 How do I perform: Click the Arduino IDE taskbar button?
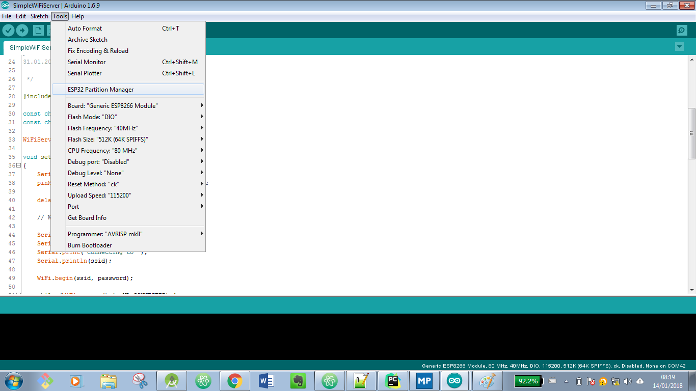[455, 380]
